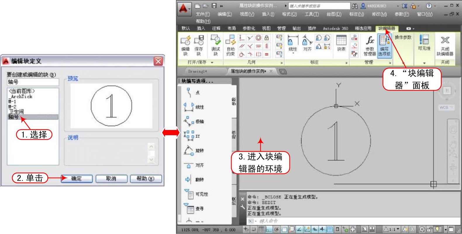Open the annotation scale 1:1 dropdown
The image size is (462, 234).
coord(392,230)
